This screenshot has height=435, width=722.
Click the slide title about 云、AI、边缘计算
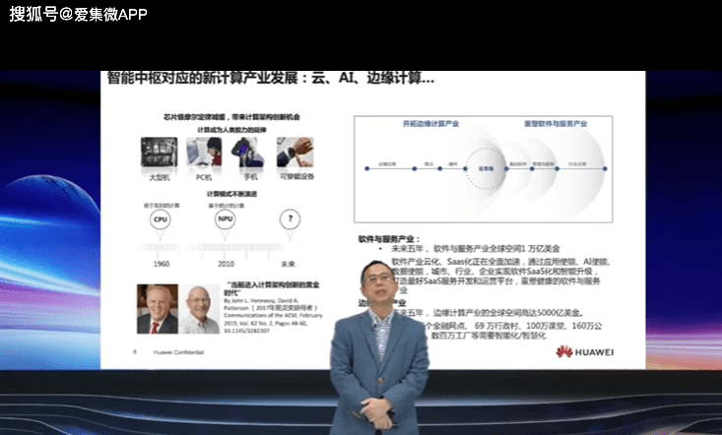click(x=271, y=78)
